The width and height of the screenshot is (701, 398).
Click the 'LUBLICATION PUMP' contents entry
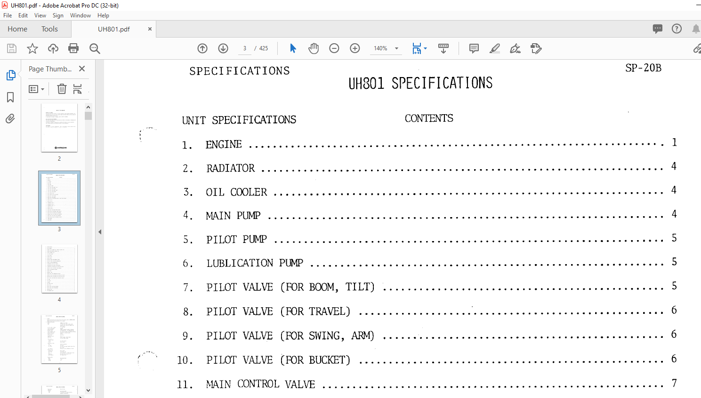255,263
